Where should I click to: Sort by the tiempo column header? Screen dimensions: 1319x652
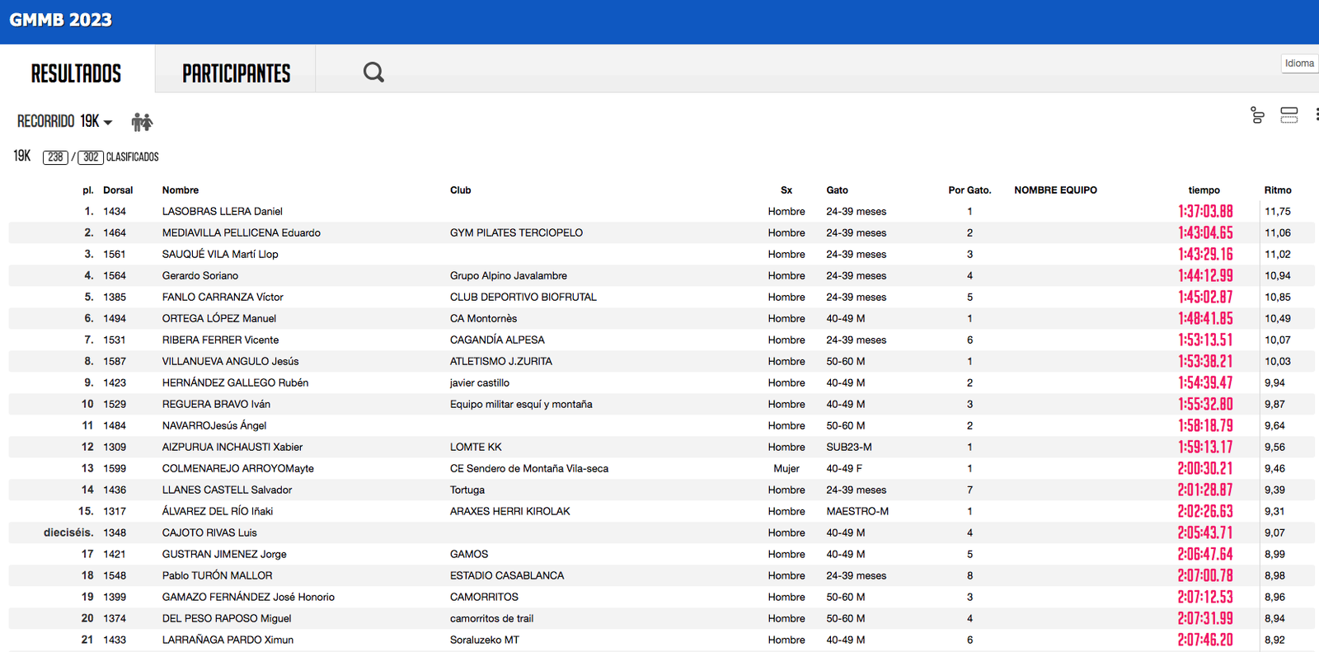[1204, 190]
